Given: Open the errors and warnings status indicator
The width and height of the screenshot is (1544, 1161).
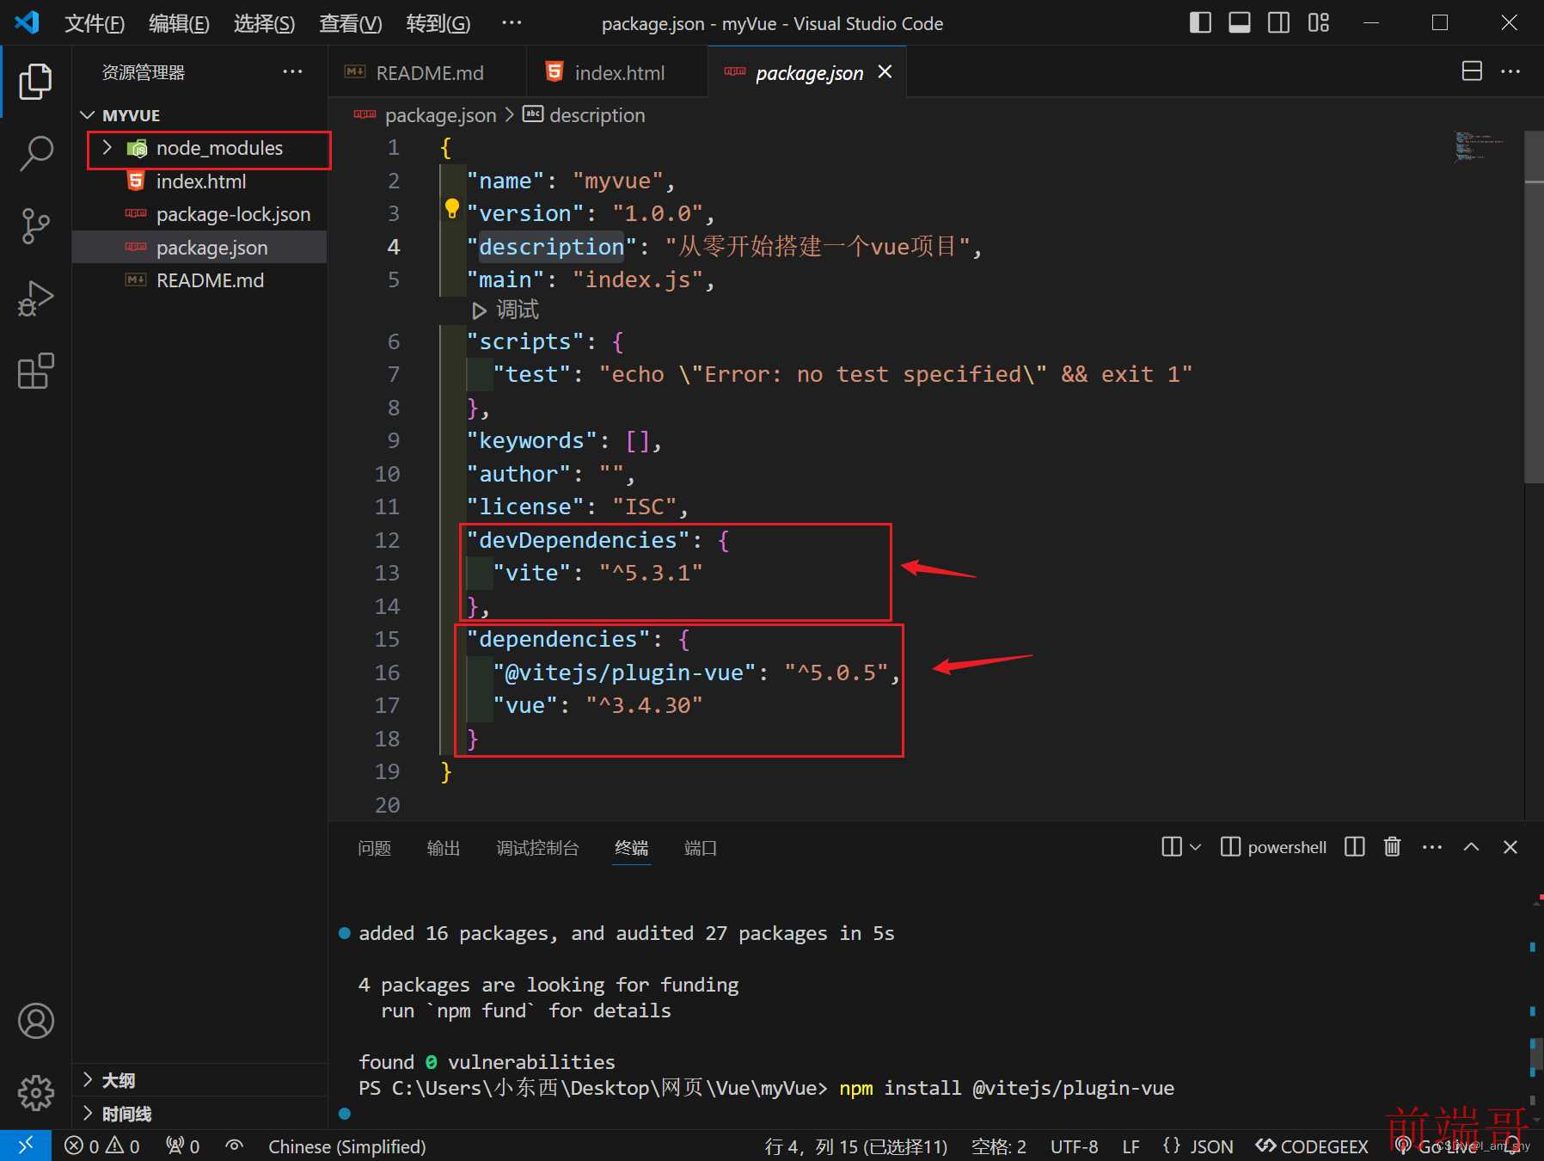Looking at the screenshot, I should point(101,1146).
